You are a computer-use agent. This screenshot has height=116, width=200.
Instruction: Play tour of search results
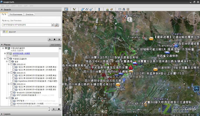pyautogui.click(x=50, y=39)
